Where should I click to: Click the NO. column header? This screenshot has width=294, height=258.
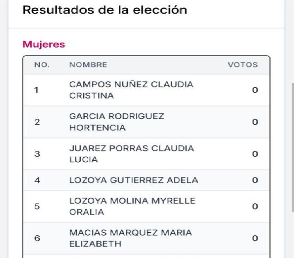(x=42, y=65)
